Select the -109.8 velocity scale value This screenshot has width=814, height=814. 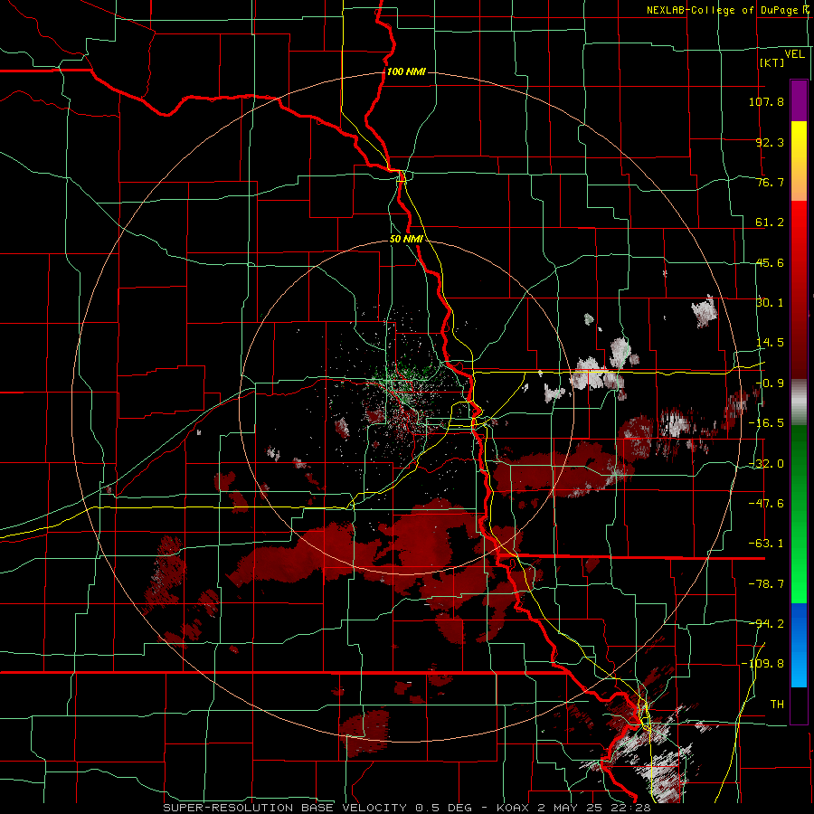(762, 664)
